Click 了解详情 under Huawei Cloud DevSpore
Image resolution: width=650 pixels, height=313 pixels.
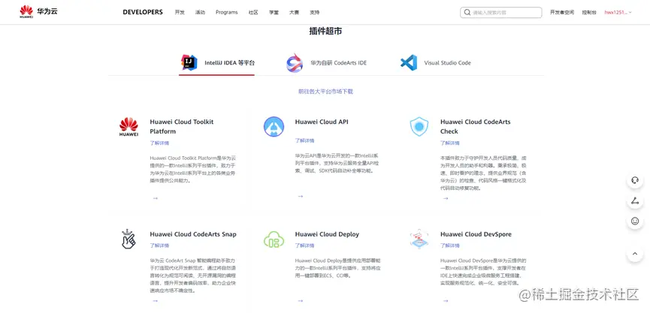pos(450,245)
